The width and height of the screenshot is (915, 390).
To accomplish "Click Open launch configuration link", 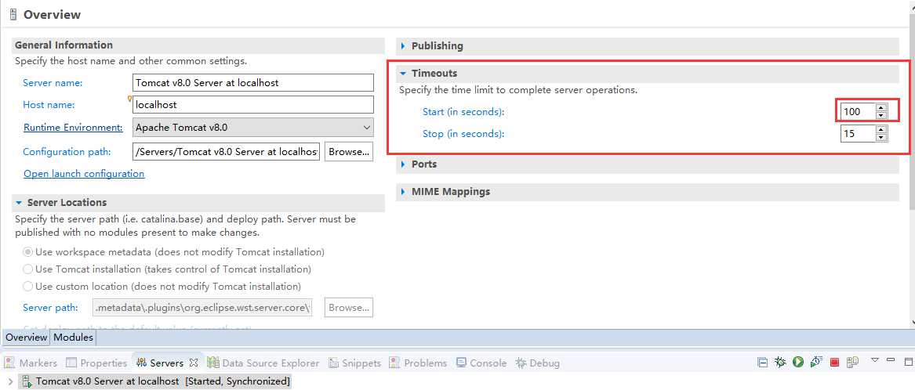I will [84, 174].
